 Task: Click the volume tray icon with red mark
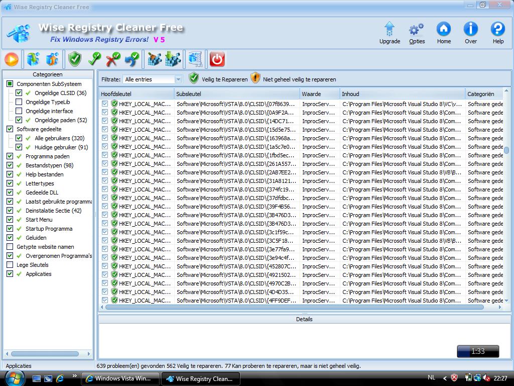pyautogui.click(x=486, y=378)
